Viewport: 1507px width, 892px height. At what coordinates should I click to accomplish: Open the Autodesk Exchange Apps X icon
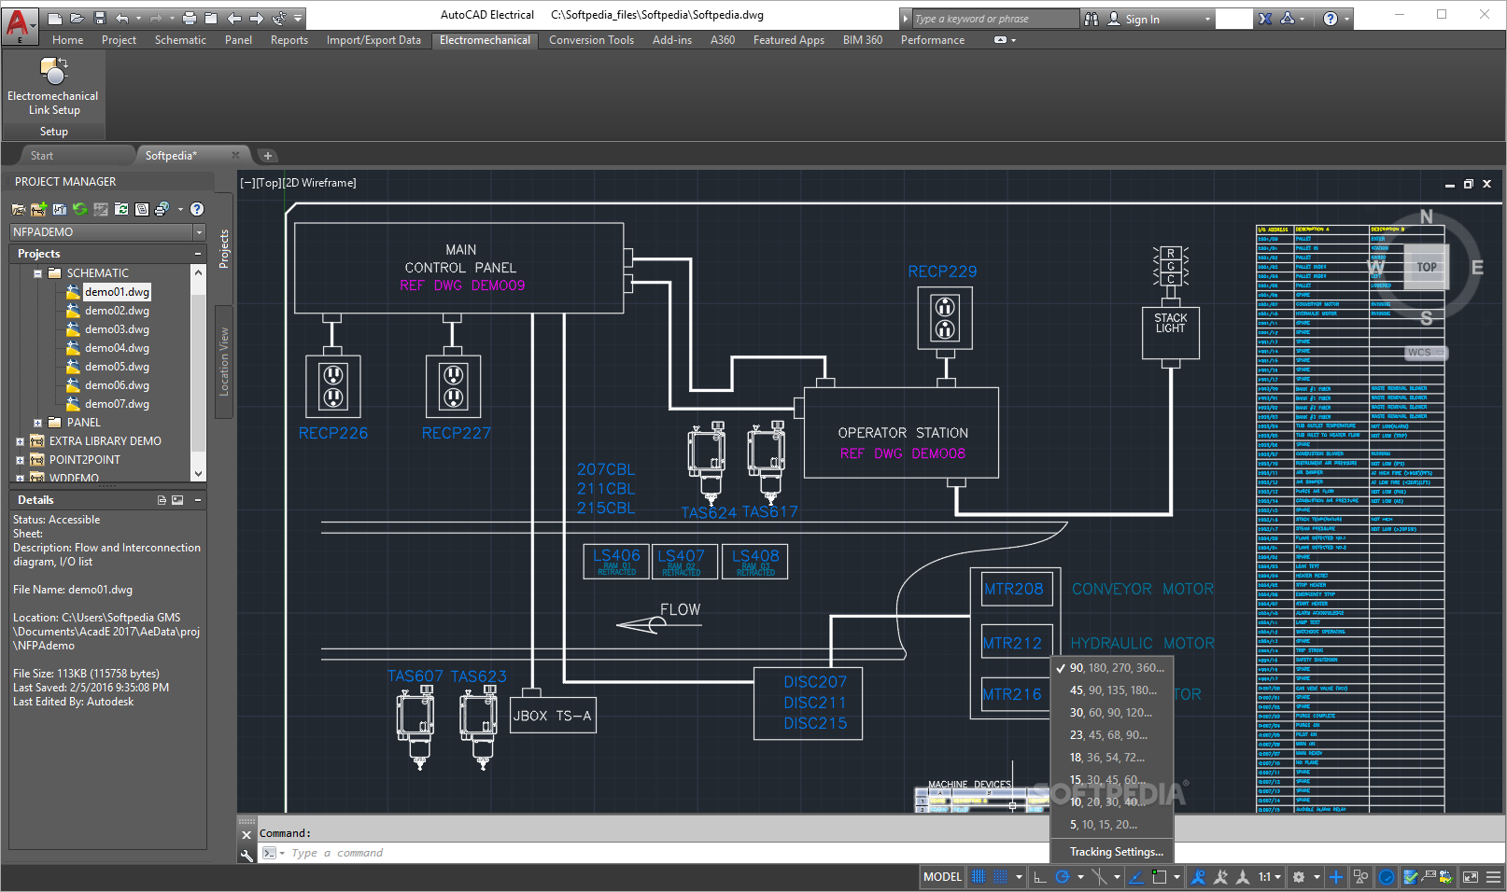pyautogui.click(x=1265, y=19)
